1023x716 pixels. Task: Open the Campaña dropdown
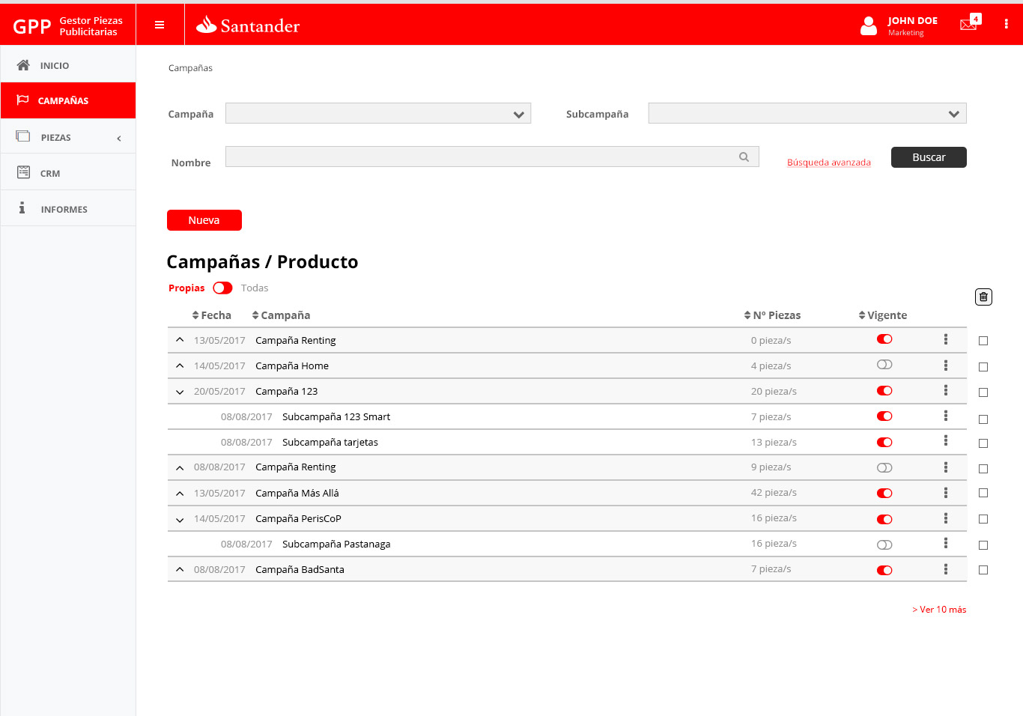(378, 113)
